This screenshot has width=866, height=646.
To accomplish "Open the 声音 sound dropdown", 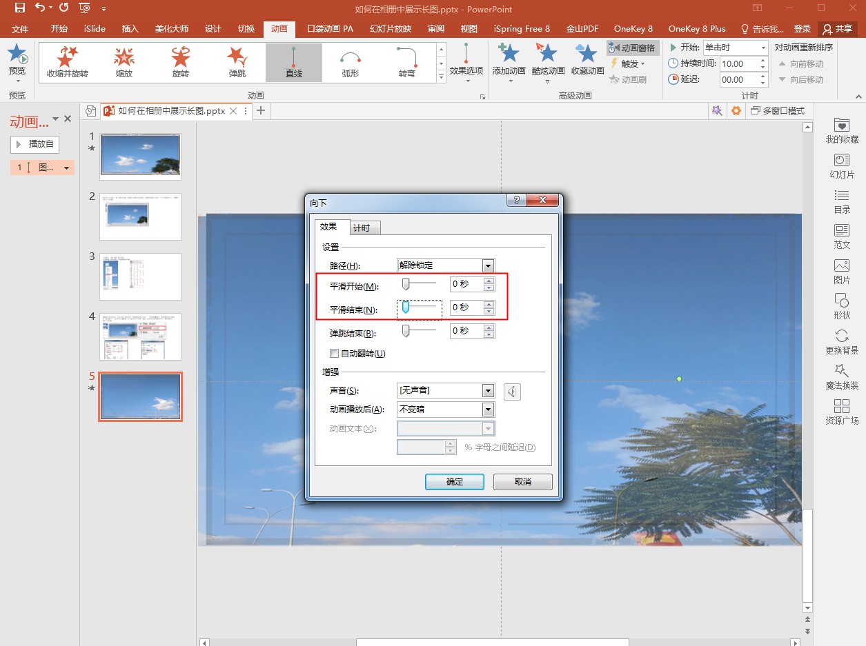I will (x=489, y=390).
